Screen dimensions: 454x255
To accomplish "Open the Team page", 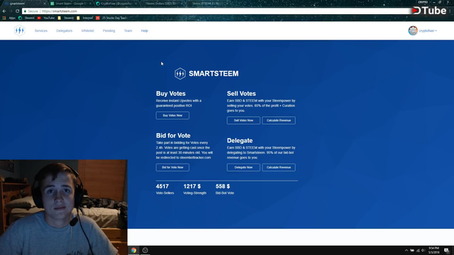I will [x=128, y=30].
